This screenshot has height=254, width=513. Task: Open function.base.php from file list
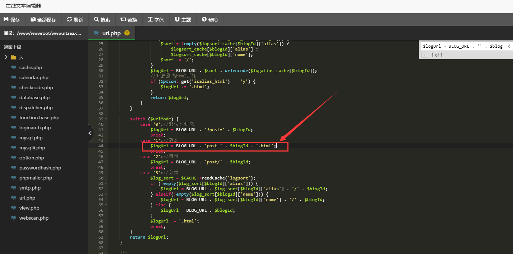(x=39, y=118)
